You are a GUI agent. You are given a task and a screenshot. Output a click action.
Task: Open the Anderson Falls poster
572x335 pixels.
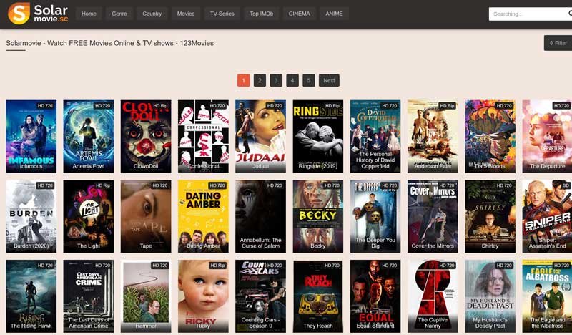coord(433,136)
